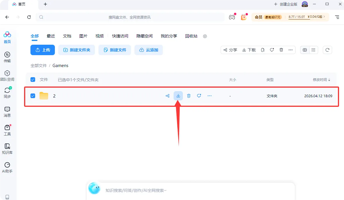Open more actions via the row ellipsis
Screen dimensions: 344x200
(x=210, y=96)
